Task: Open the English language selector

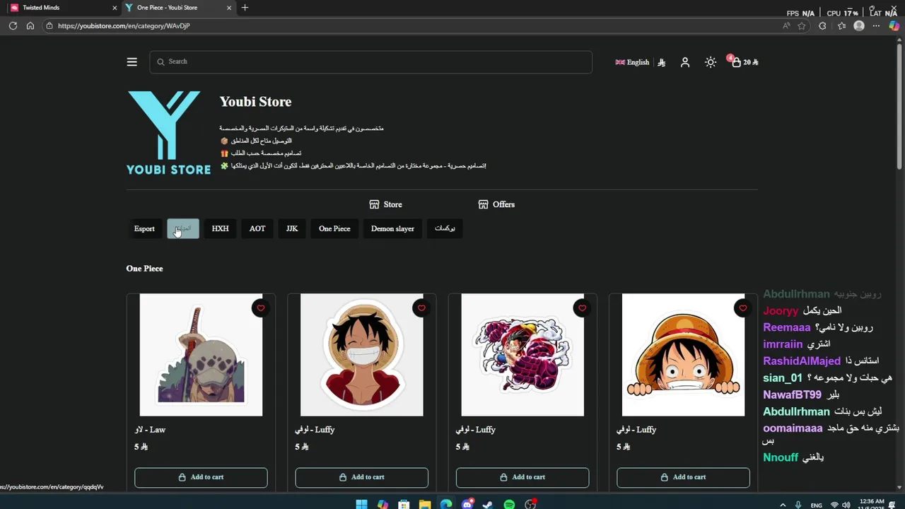Action: pos(632,62)
